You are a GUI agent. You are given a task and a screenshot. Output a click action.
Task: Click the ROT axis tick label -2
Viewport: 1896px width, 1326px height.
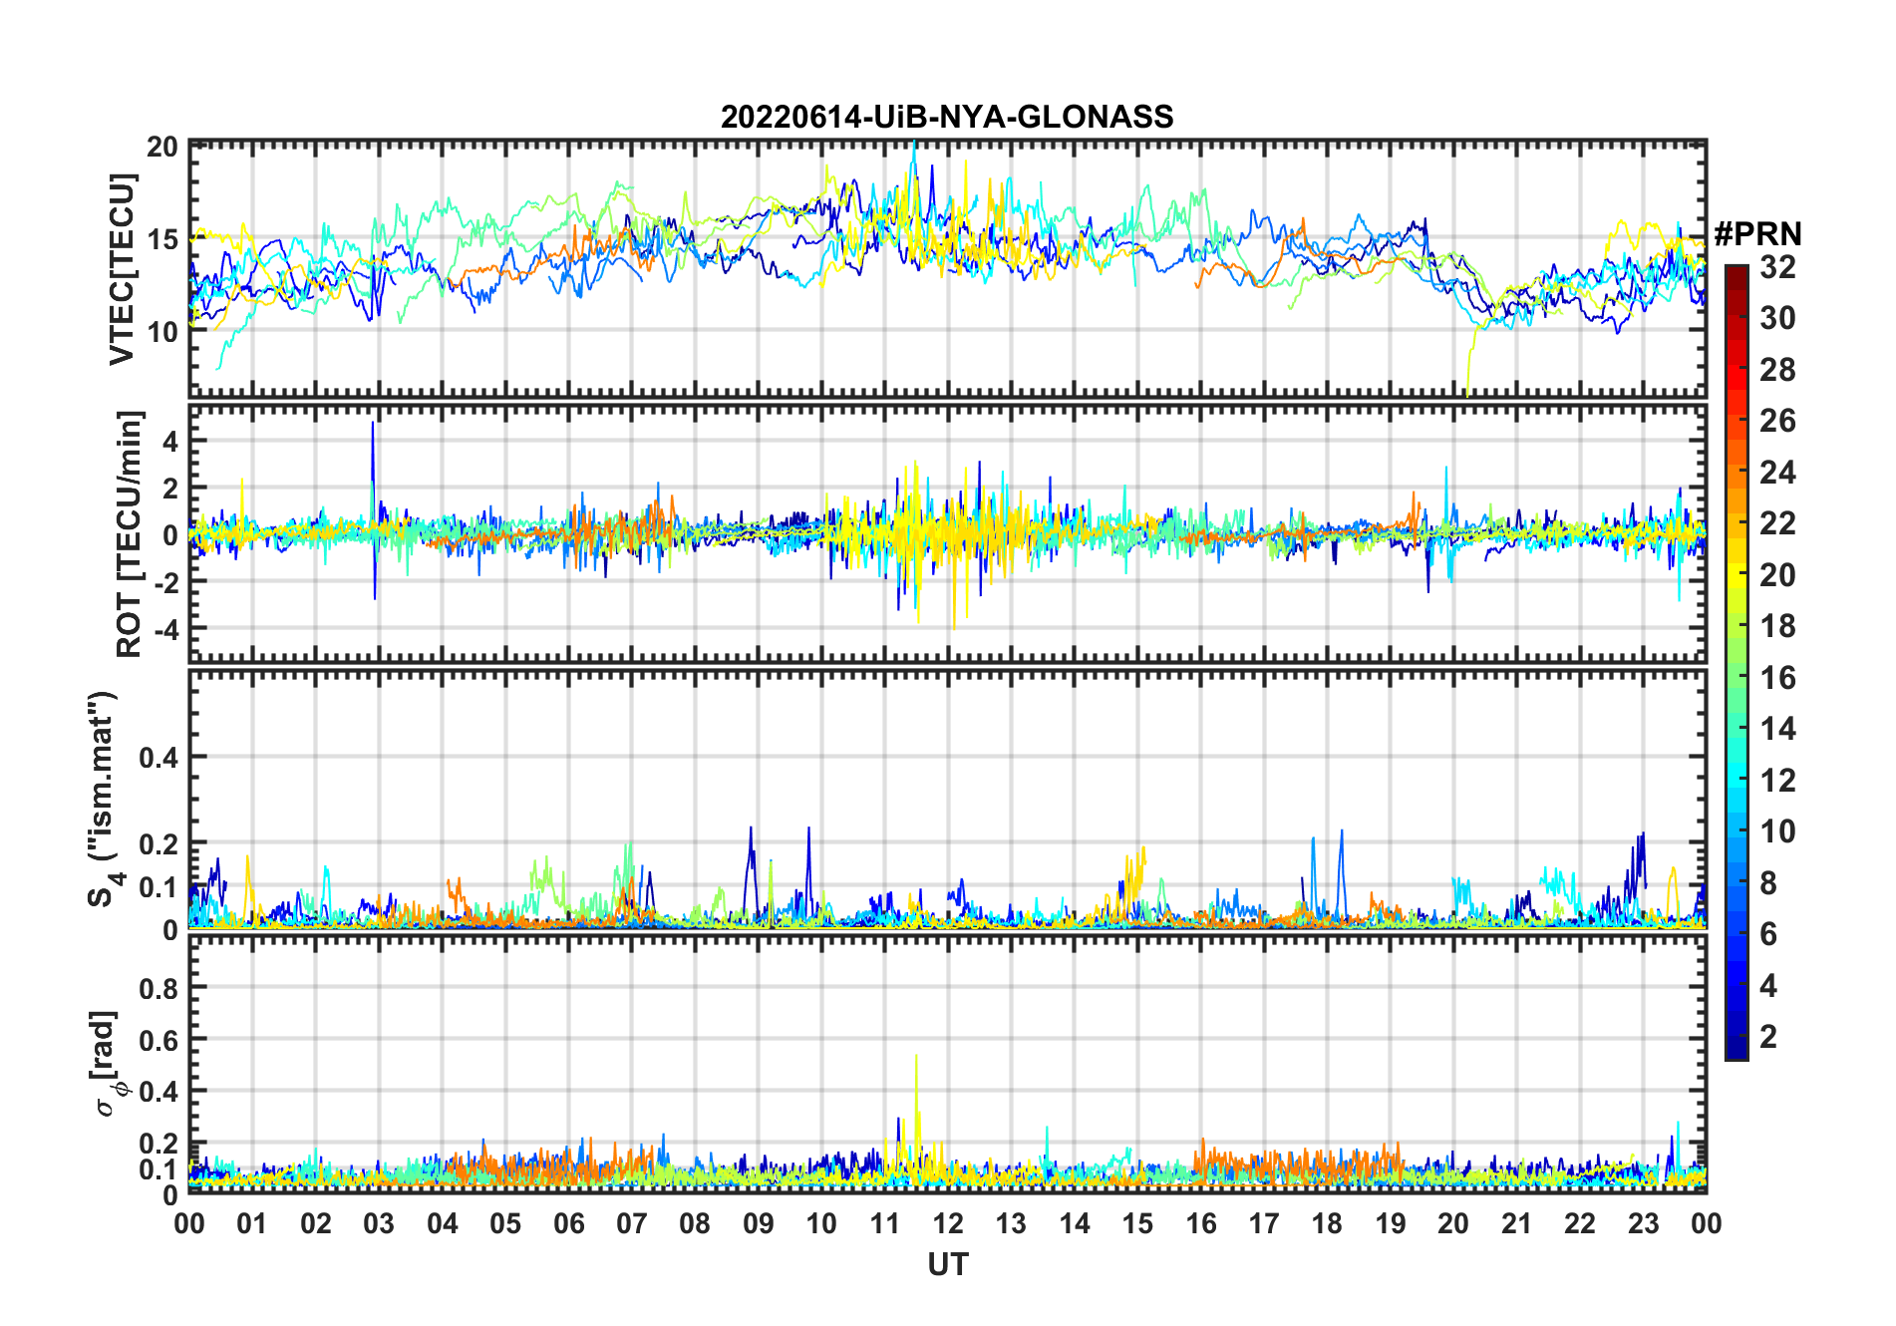click(x=164, y=581)
